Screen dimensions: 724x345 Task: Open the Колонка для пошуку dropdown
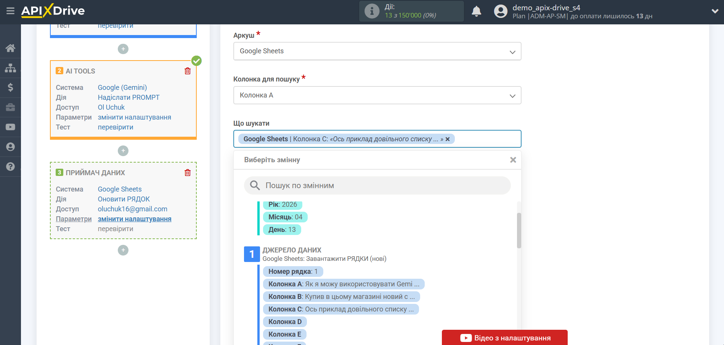coord(377,96)
